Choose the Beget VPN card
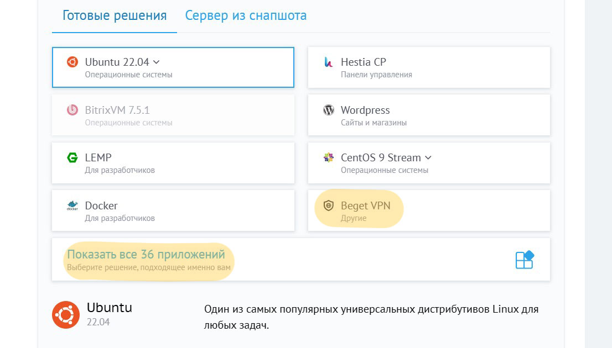 pos(429,210)
